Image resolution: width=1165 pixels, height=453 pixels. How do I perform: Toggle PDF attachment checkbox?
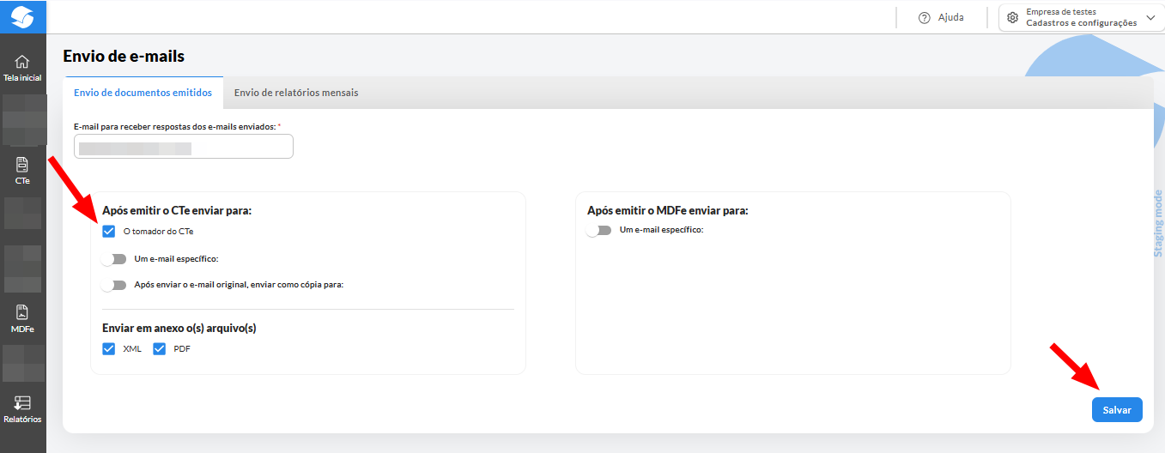click(x=159, y=349)
